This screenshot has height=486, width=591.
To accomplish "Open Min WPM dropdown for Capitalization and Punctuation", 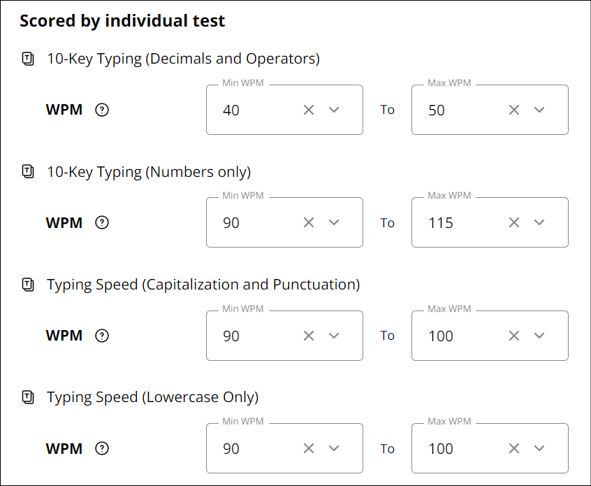I will (x=334, y=336).
